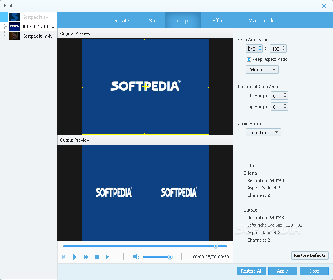Decrease the Left Margin value
Screen dimensions: 333x280
(285, 97)
